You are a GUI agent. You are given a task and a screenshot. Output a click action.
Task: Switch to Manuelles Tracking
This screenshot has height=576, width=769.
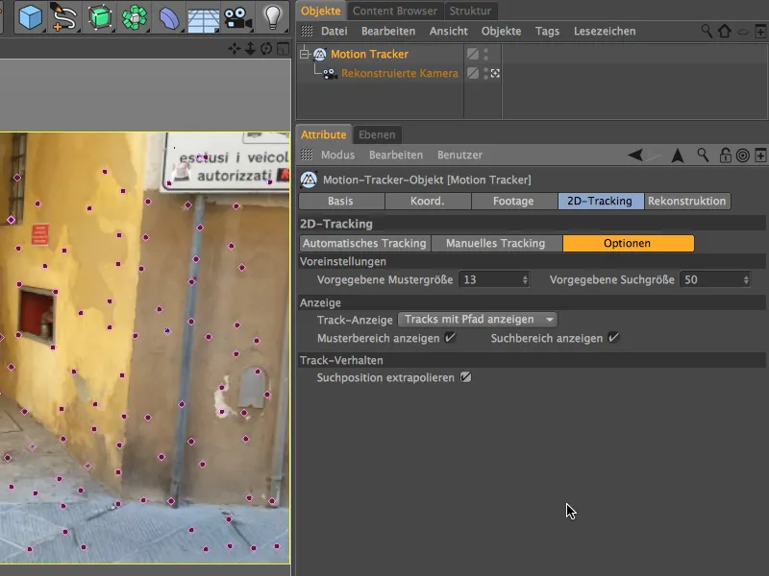click(x=496, y=244)
